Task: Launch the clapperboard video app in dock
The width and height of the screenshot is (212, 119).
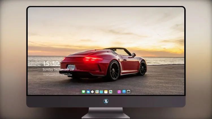Action: point(101,92)
